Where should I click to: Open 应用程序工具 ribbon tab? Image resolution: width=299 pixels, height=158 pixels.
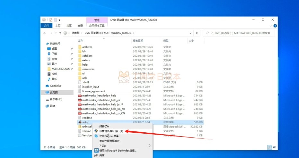click(97, 26)
